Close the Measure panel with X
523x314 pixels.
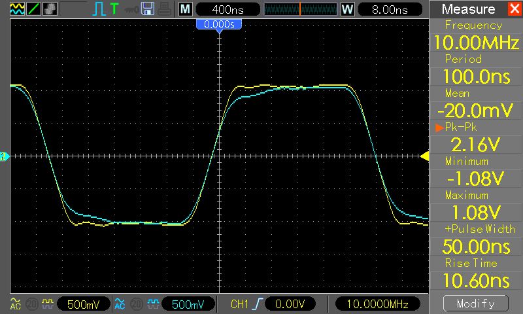pyautogui.click(x=513, y=9)
